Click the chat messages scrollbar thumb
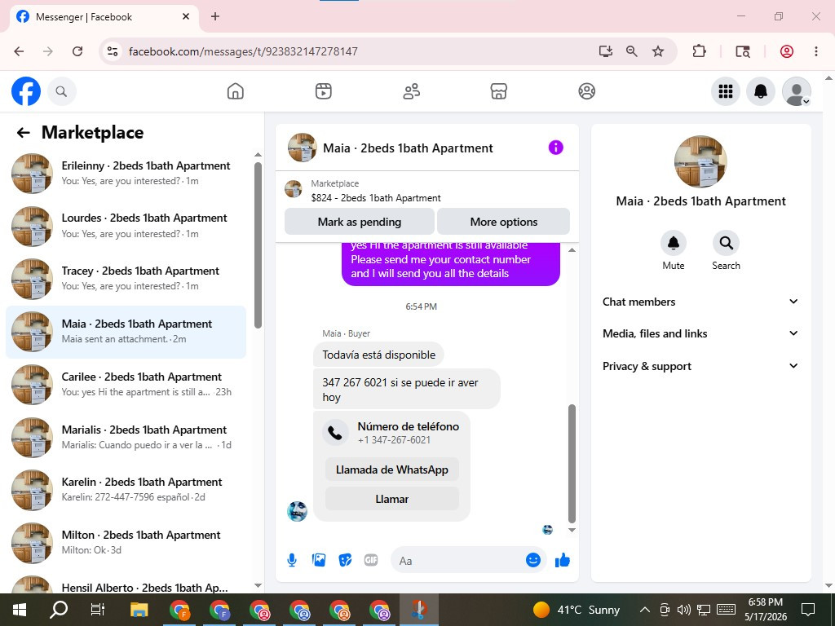 coord(572,464)
